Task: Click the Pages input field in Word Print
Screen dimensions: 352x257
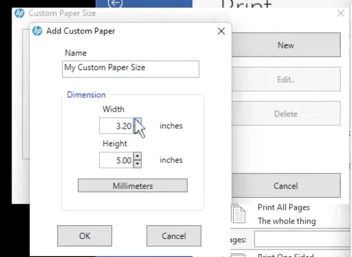Action: [302, 239]
